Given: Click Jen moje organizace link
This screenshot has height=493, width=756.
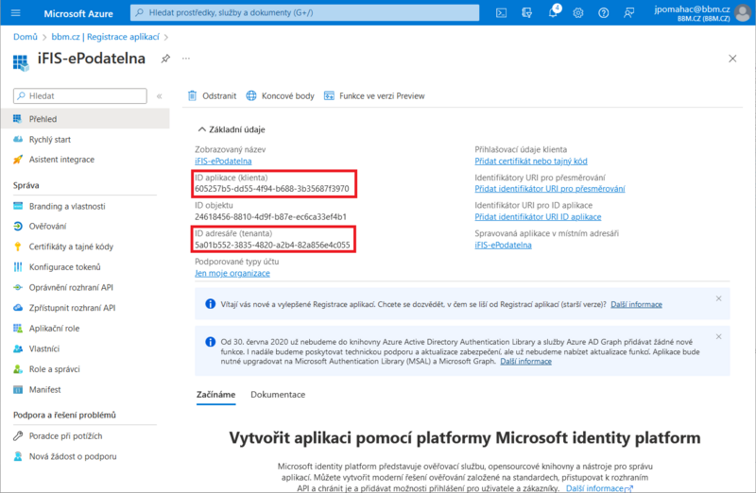Looking at the screenshot, I should (x=232, y=273).
